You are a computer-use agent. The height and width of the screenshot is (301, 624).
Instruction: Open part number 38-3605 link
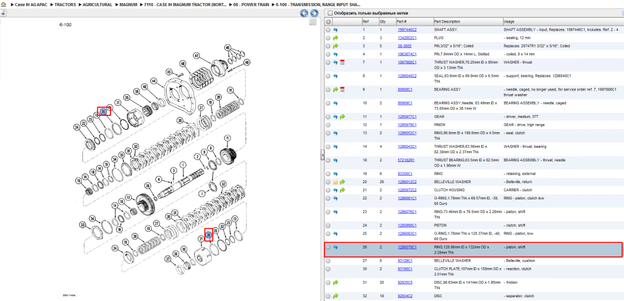(x=404, y=46)
